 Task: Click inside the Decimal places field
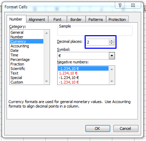click(97, 42)
